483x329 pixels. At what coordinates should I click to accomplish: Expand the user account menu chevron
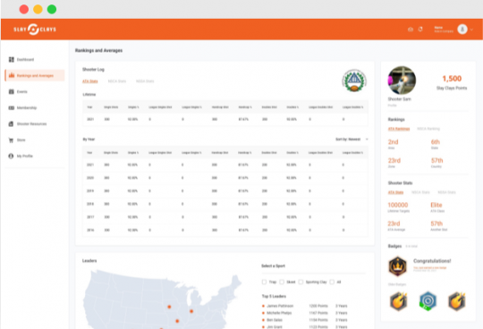pyautogui.click(x=471, y=30)
